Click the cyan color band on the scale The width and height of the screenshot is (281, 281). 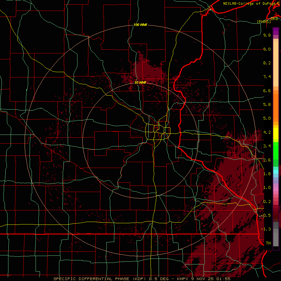pos(276,171)
